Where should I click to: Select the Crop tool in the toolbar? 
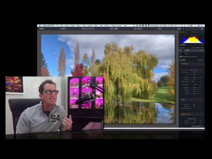click(x=159, y=29)
